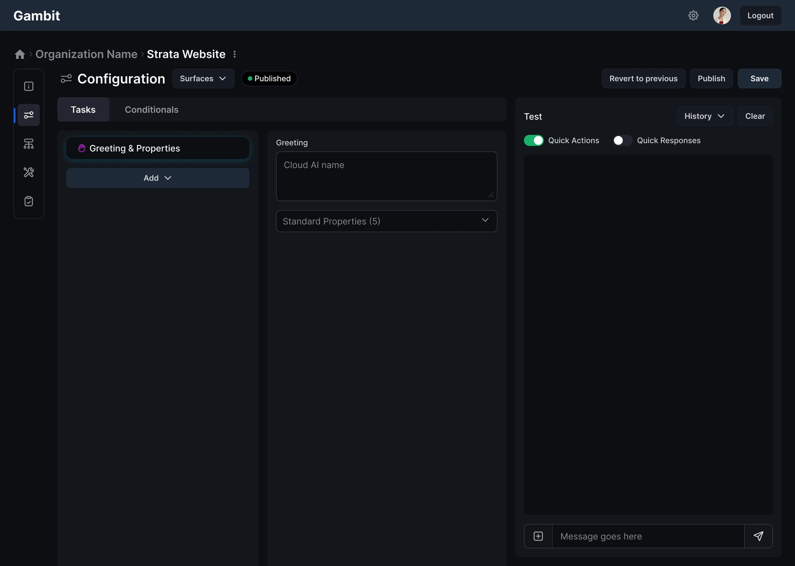Screen dimensions: 795x566
Task: Log out with the Logout button
Action: [761, 15]
